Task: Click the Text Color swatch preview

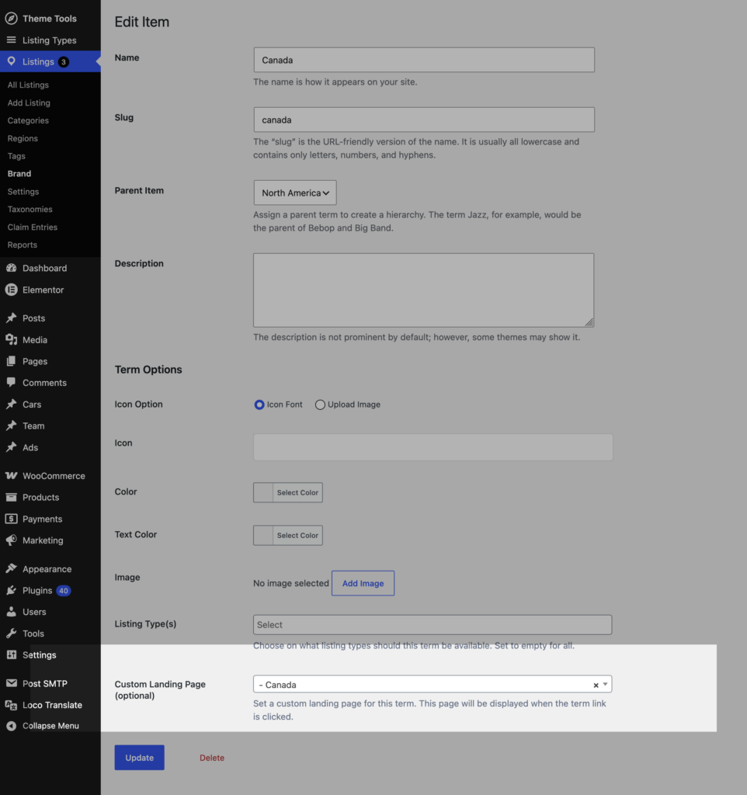Action: 263,535
